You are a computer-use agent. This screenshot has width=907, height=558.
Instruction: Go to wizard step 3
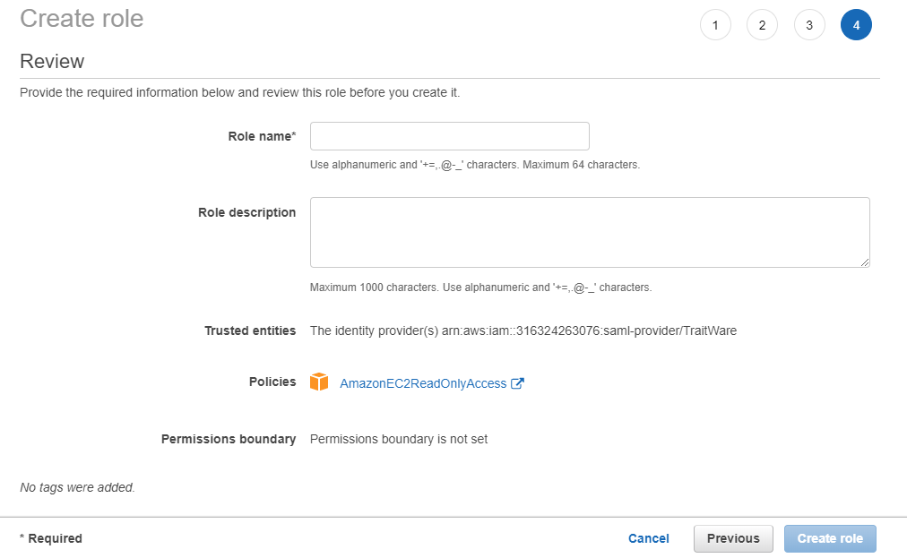click(x=809, y=25)
